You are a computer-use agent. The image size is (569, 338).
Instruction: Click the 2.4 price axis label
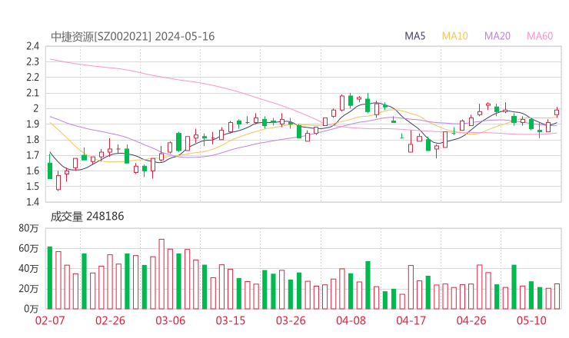point(32,46)
